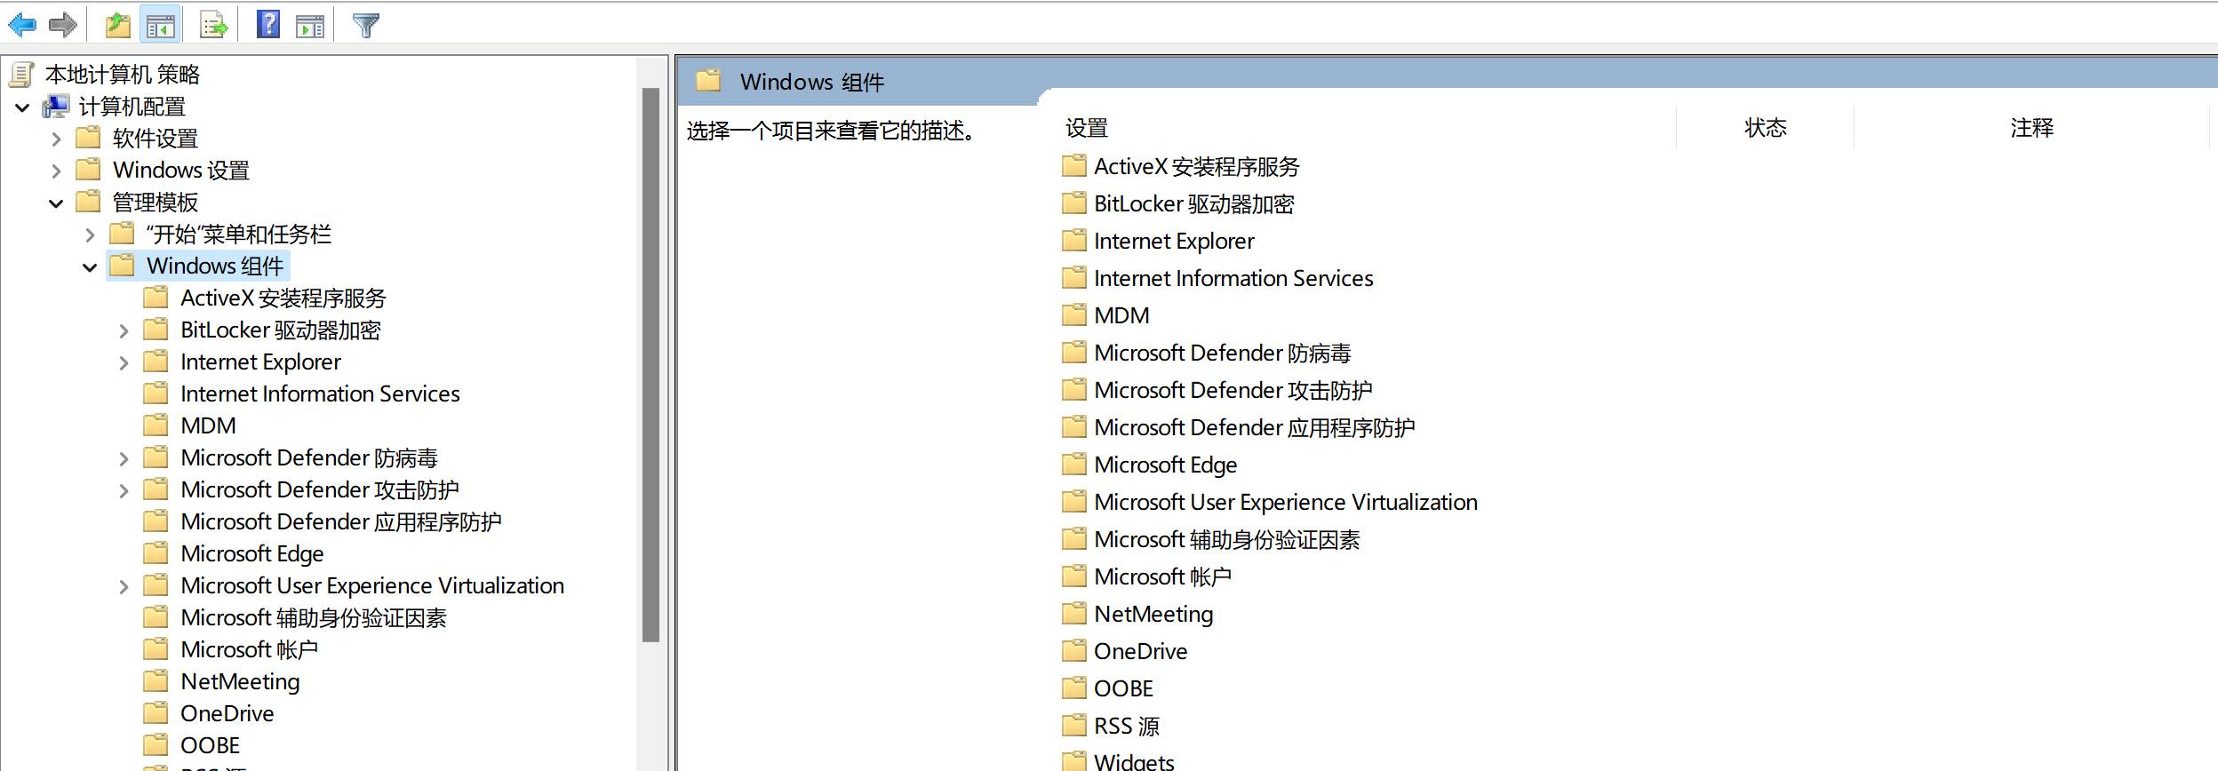This screenshot has height=771, width=2218.
Task: Click the 计算机配置 computer icon
Action: tap(56, 107)
